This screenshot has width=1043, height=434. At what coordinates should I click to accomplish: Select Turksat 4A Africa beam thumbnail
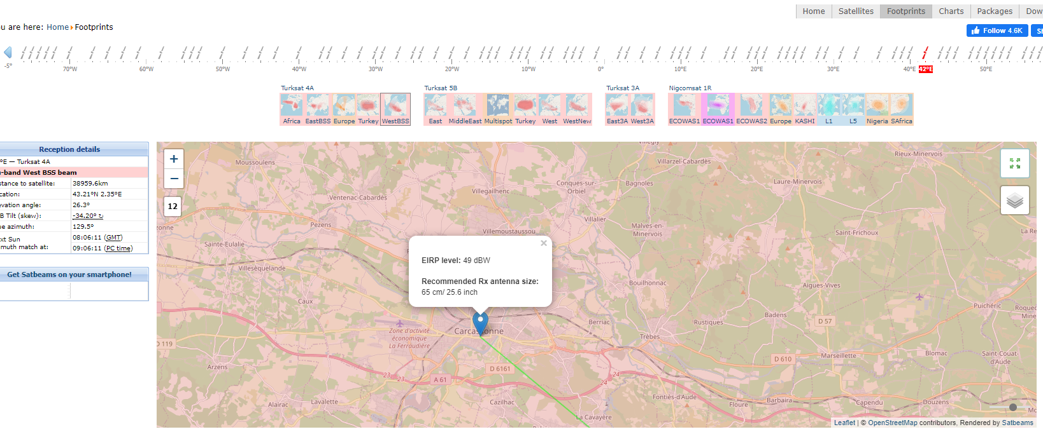click(x=292, y=109)
